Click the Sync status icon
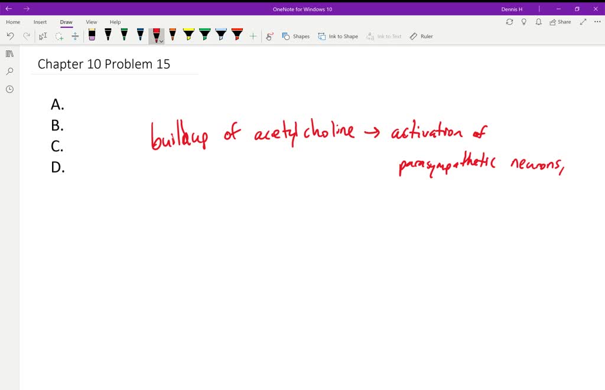This screenshot has height=390, width=605. (x=509, y=22)
